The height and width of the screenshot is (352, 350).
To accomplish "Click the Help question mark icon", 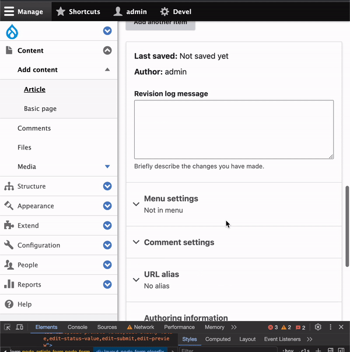I will point(9,304).
